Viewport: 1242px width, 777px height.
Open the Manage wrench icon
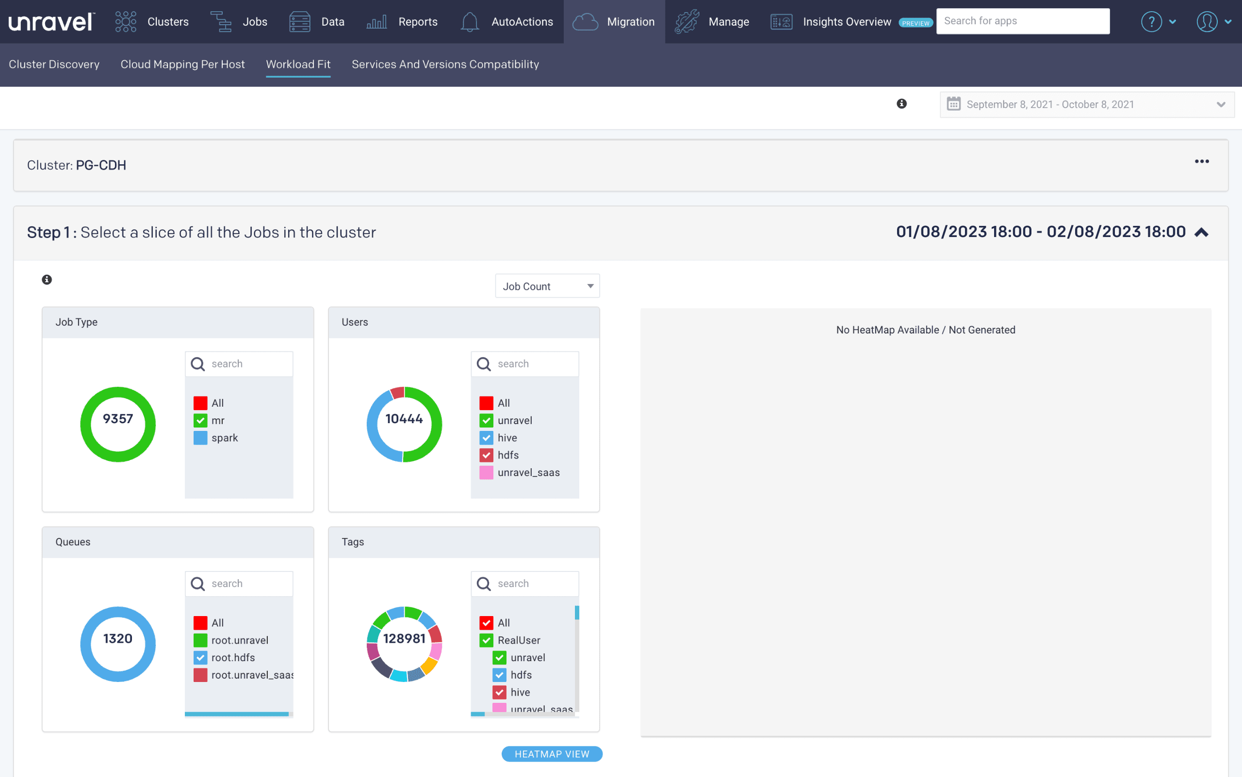pos(687,22)
